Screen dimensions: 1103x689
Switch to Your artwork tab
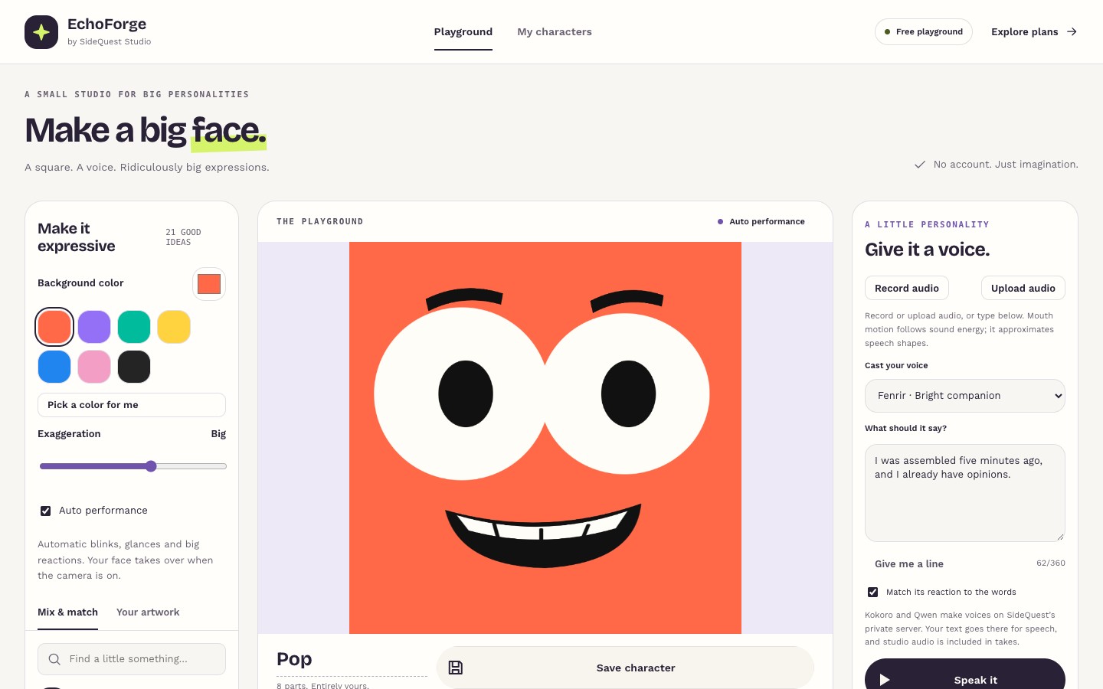coord(148,612)
